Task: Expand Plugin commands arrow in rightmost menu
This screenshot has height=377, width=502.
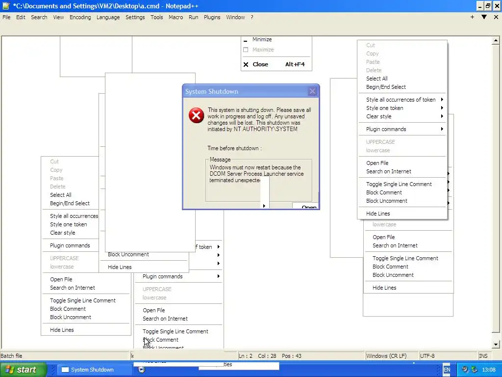Action: click(x=442, y=129)
